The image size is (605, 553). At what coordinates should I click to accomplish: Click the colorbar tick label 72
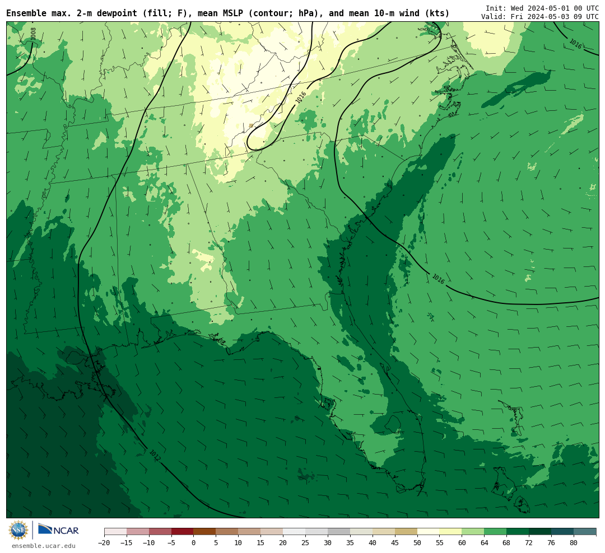pyautogui.click(x=529, y=542)
